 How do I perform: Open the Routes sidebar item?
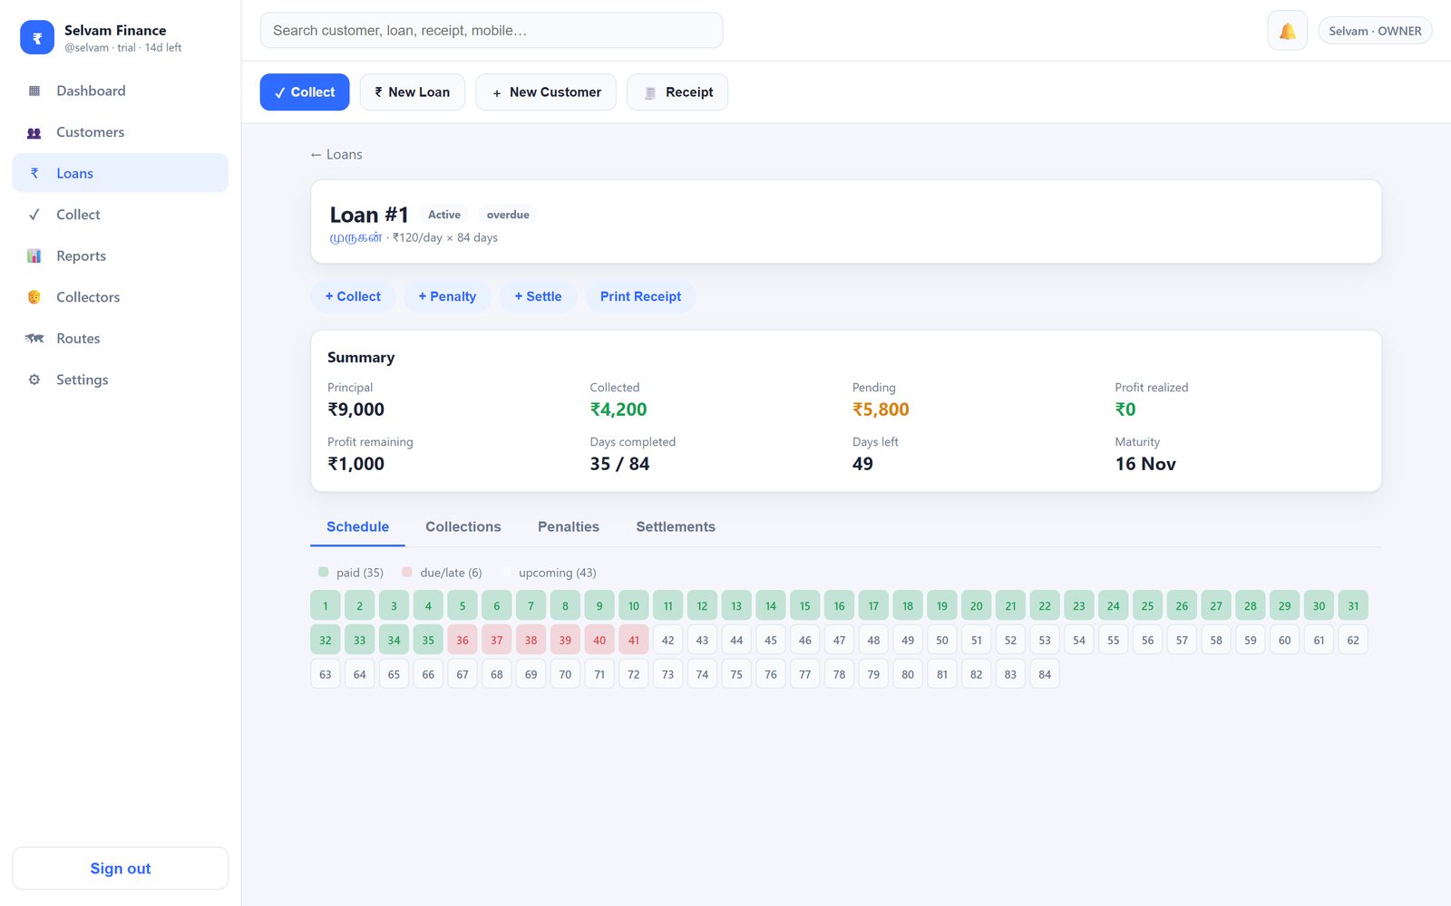(x=120, y=338)
